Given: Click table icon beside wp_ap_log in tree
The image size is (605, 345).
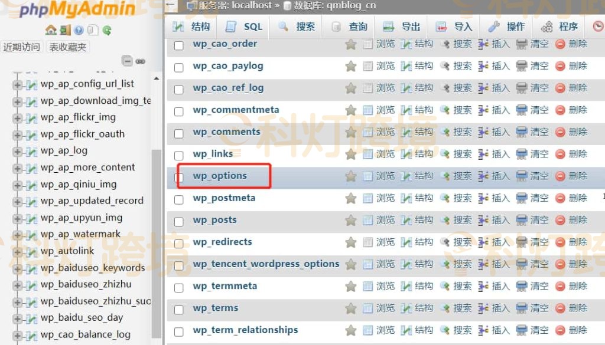Looking at the screenshot, I should [x=31, y=152].
